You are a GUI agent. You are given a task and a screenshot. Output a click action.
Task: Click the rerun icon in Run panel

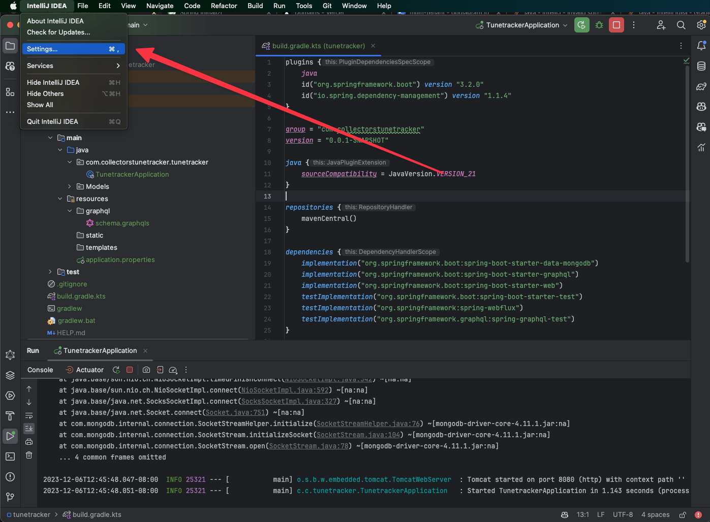pos(116,370)
